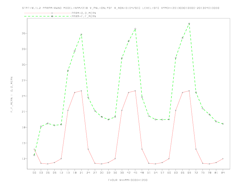Select the PARM=O.O_MEAN legend label
The width and height of the screenshot is (243, 188).
click(x=84, y=13)
